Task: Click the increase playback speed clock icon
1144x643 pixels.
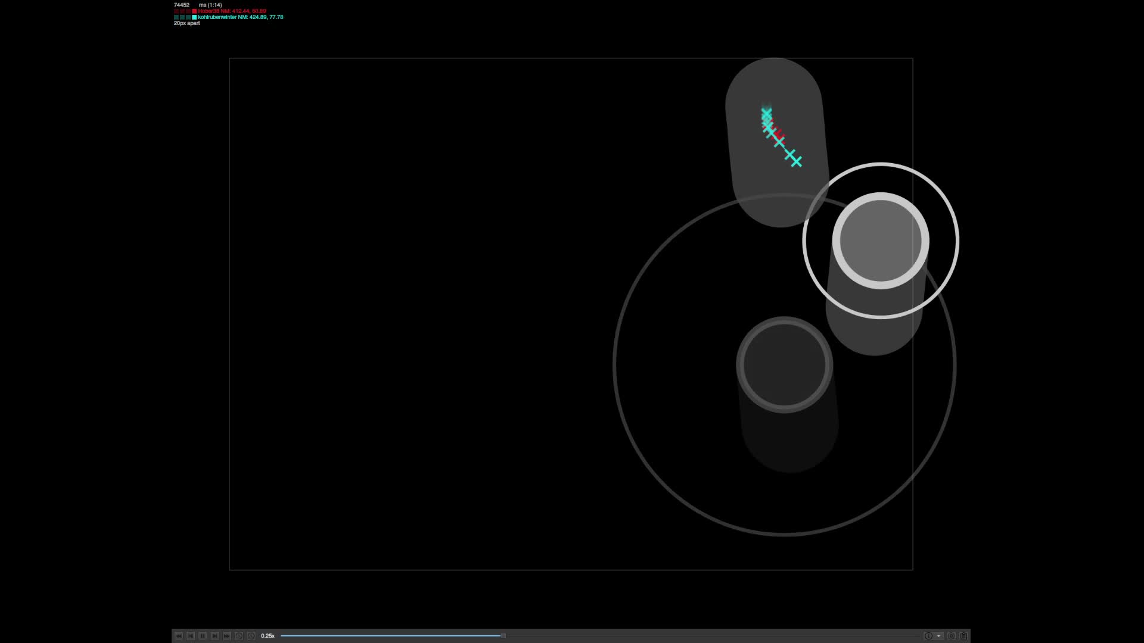Action: tap(251, 636)
